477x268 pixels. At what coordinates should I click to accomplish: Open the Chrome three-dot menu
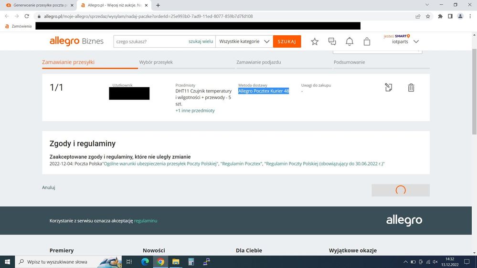[470, 16]
